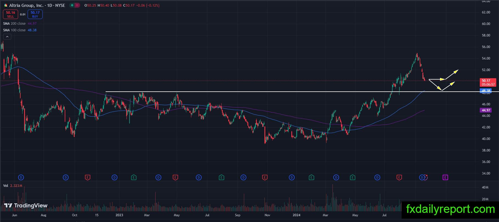
Task: Click the change value −0.06 (−0.12%)
Action: [148, 5]
